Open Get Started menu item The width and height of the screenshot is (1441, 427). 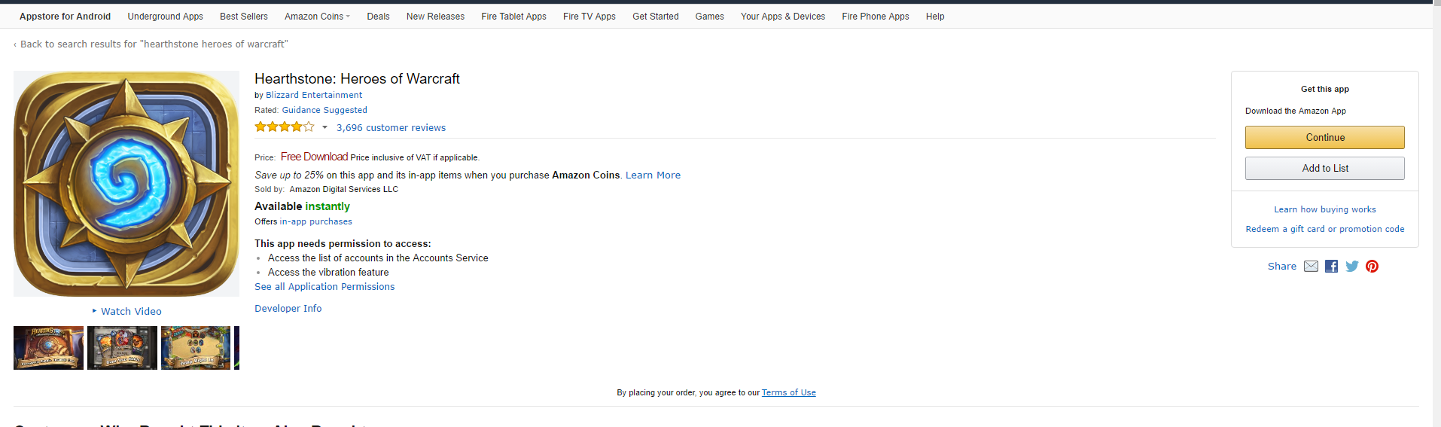click(x=655, y=16)
